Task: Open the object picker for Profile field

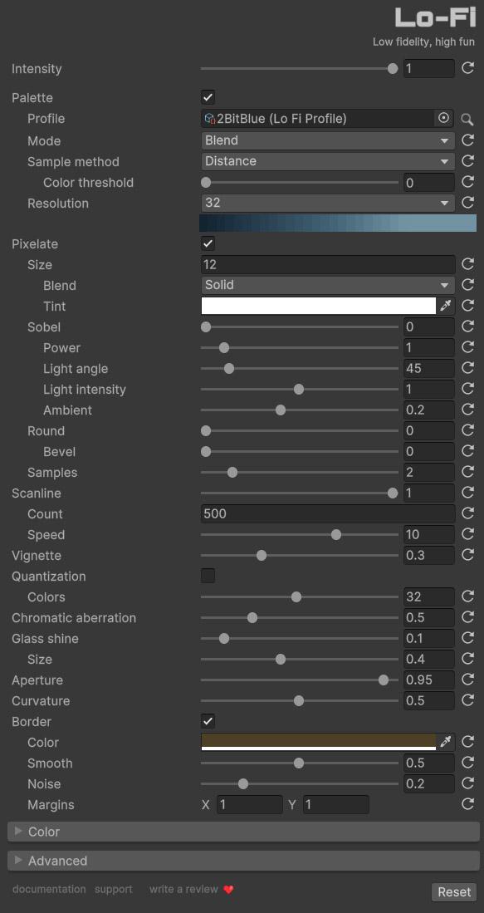Action: coord(444,119)
